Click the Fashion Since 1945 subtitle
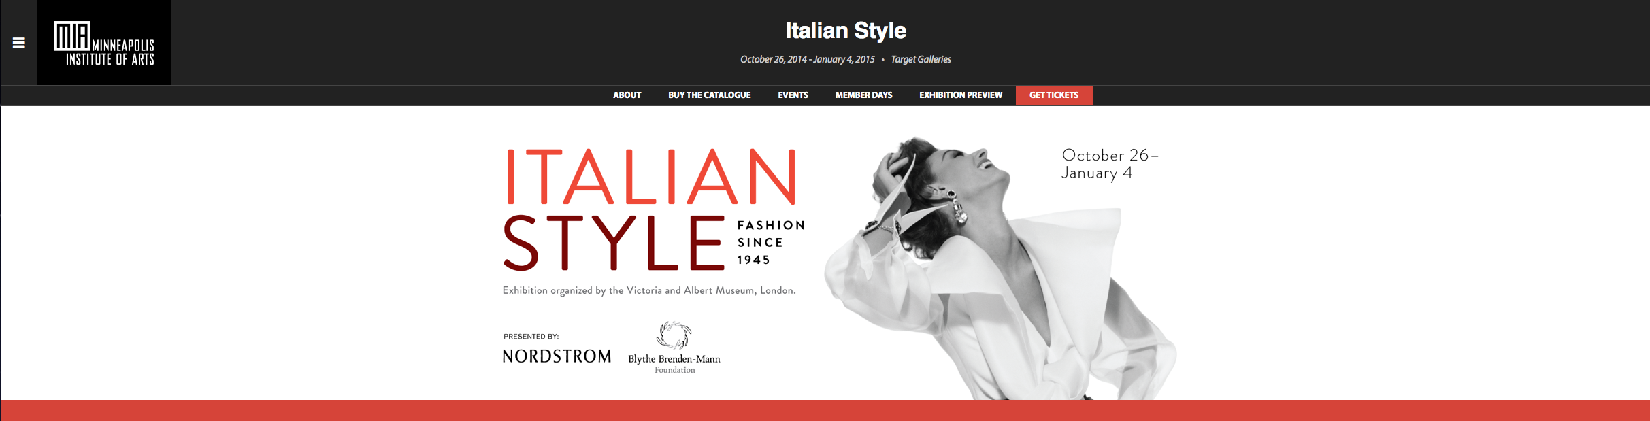 pyautogui.click(x=771, y=243)
